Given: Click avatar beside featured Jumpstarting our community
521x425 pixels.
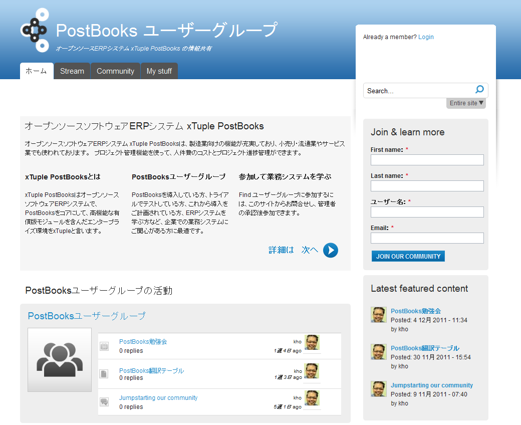Looking at the screenshot, I should (x=378, y=389).
